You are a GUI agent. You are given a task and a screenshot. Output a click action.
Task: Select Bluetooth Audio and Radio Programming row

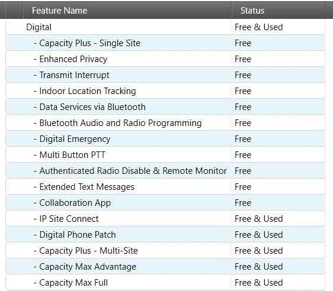coord(165,123)
